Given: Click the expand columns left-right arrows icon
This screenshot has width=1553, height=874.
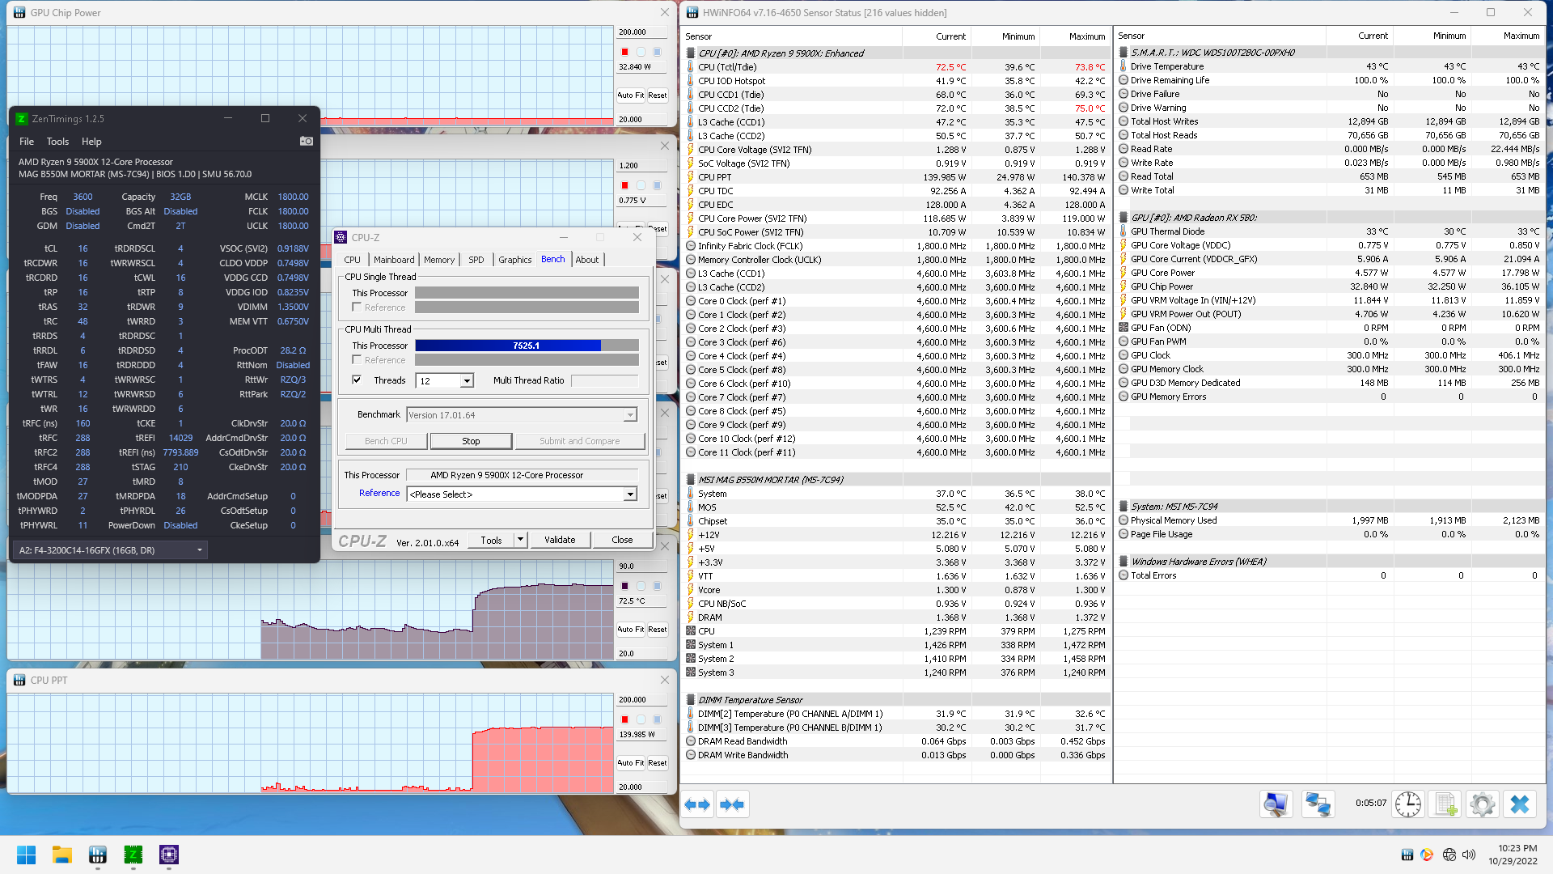Looking at the screenshot, I should pos(697,804).
